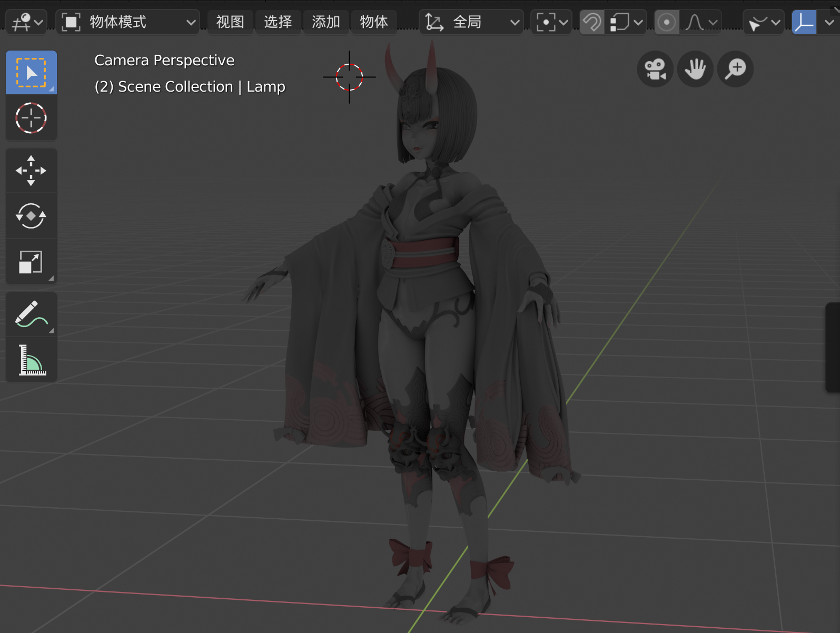Image resolution: width=840 pixels, height=633 pixels.
Task: Toggle viewport gizmo display
Action: click(804, 22)
